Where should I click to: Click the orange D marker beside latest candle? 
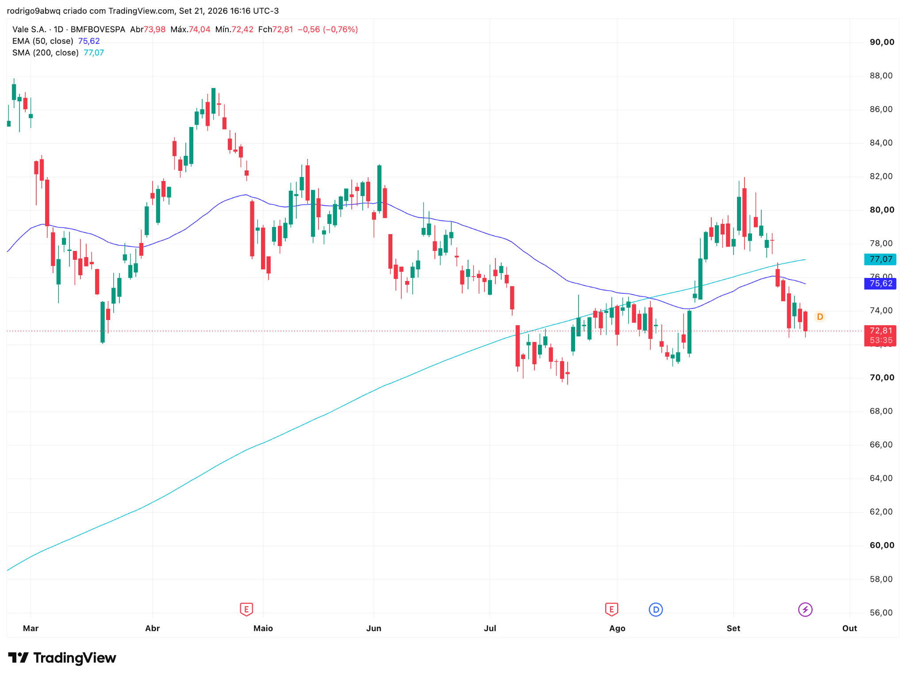pyautogui.click(x=820, y=317)
